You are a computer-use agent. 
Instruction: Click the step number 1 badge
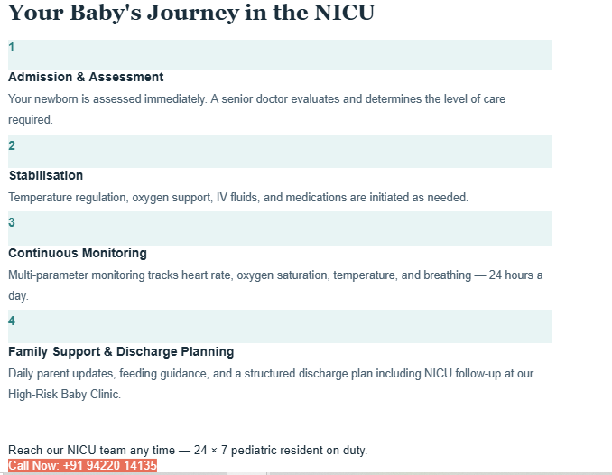[12, 47]
